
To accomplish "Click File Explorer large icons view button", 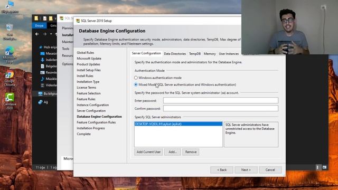I will [x=324, y=167].
